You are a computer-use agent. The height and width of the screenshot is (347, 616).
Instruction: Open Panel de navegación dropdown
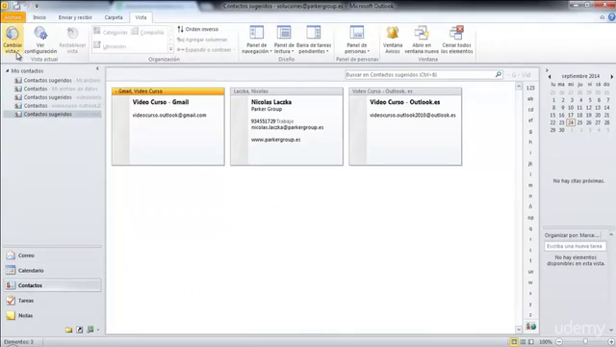(x=257, y=40)
